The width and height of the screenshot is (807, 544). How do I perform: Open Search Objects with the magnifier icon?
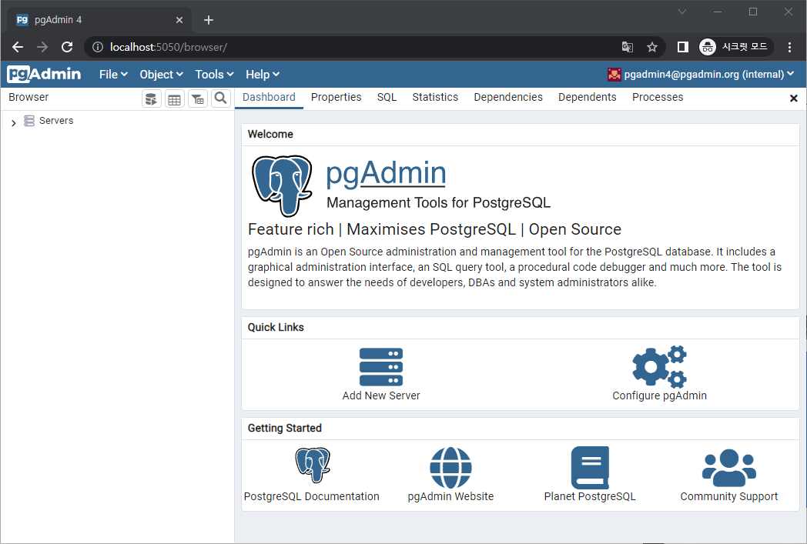tap(220, 98)
